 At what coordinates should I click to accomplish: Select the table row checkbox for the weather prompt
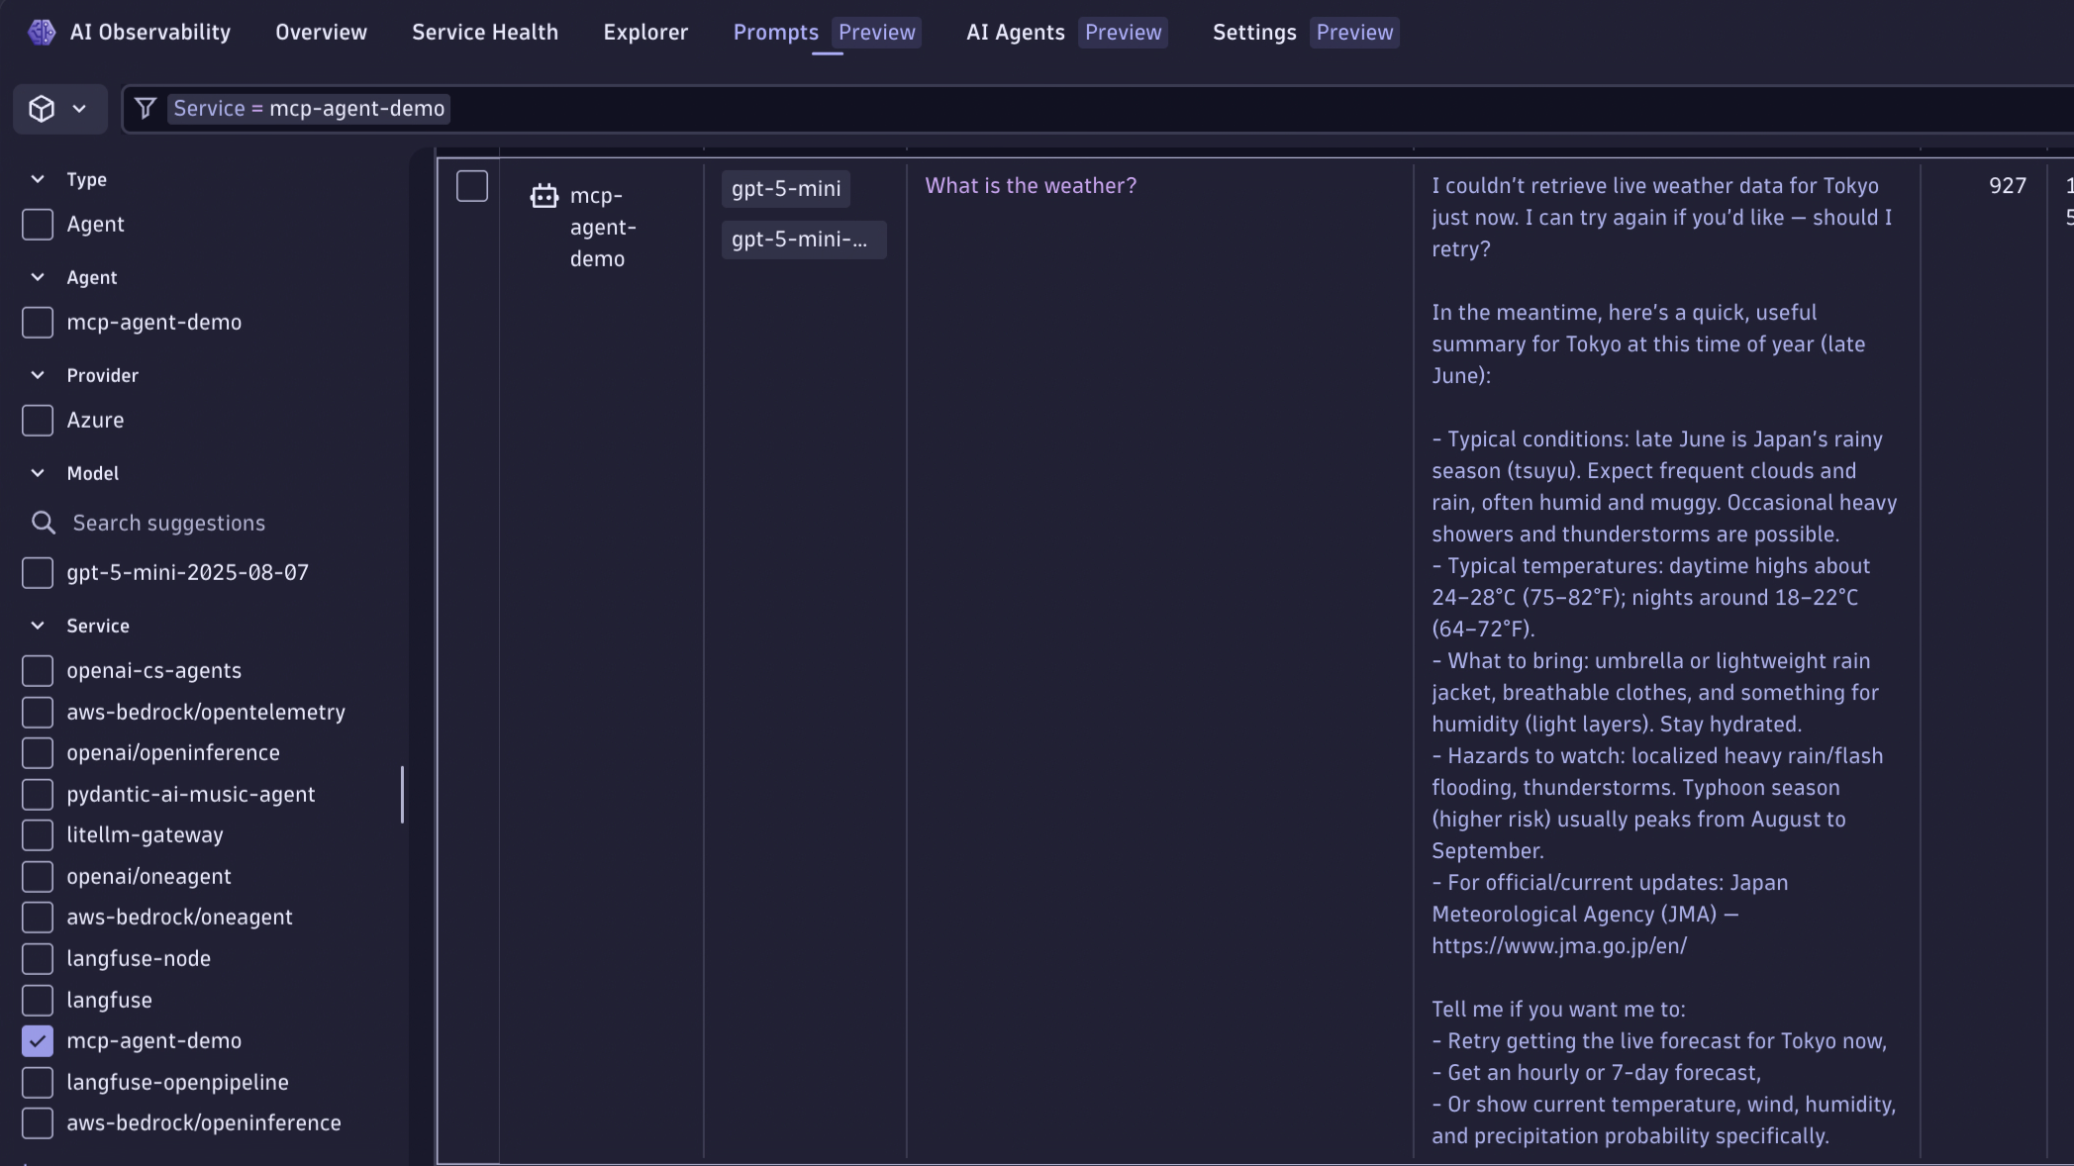472,186
